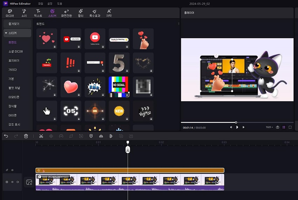Open the 파일 menu
The height and width of the screenshot is (200, 298).
coord(40,3)
